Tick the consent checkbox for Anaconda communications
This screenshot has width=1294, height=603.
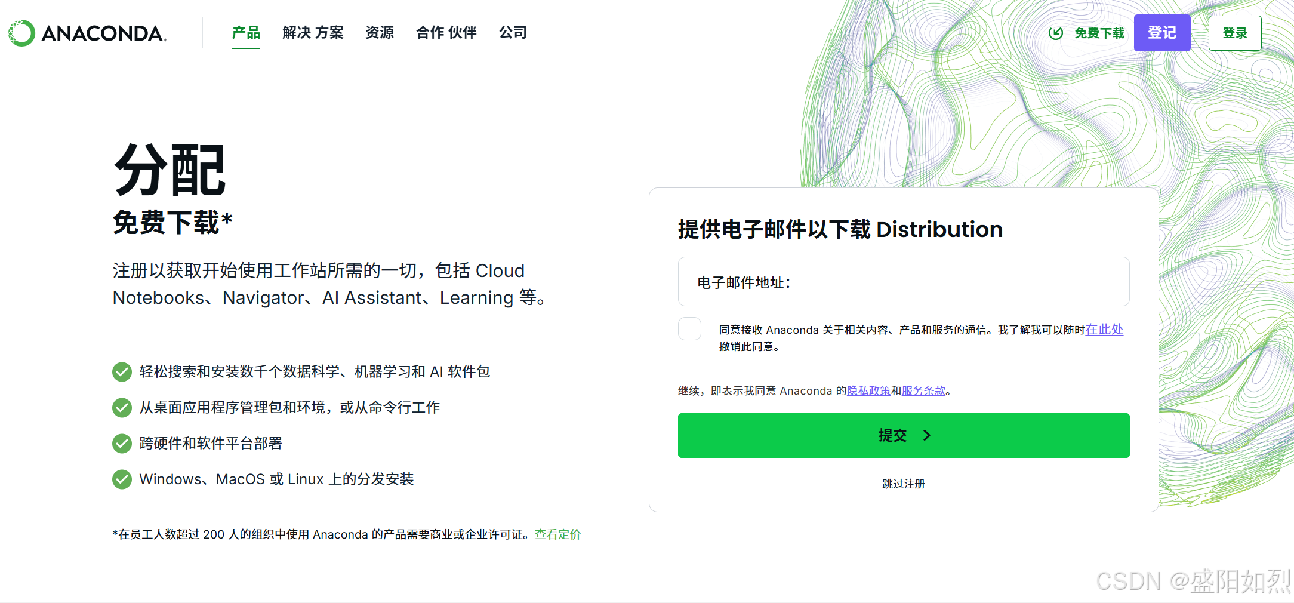[689, 329]
